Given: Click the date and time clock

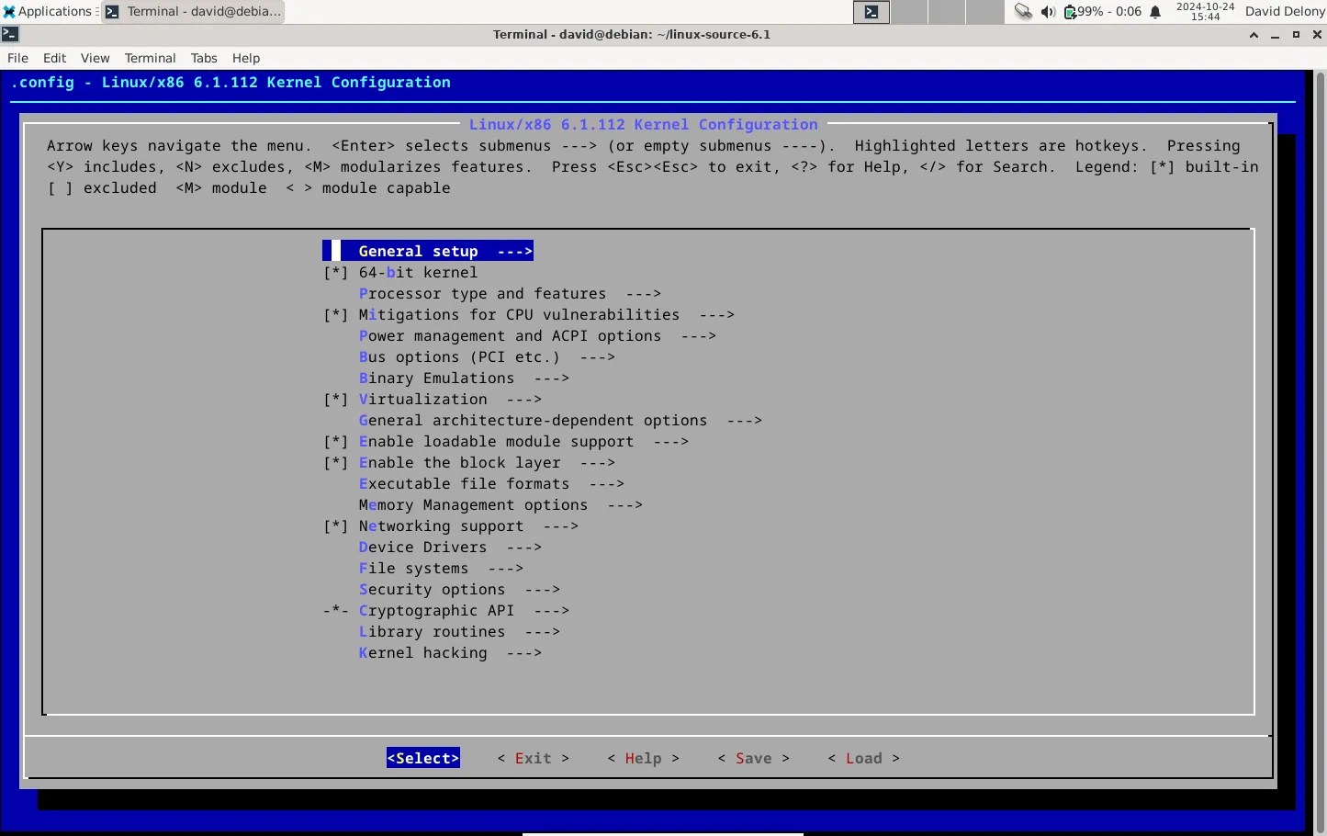Looking at the screenshot, I should coord(1205,12).
